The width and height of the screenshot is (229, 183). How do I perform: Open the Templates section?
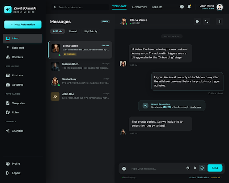22,103
